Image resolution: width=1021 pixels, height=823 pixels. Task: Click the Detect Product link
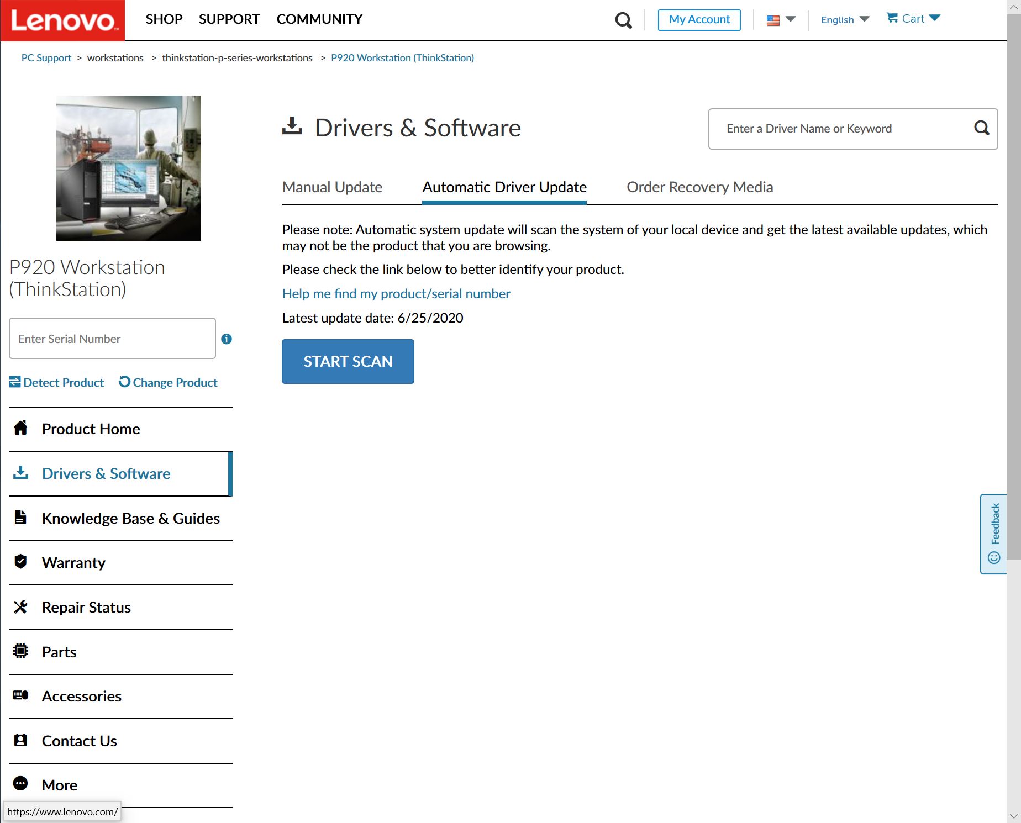(x=57, y=382)
